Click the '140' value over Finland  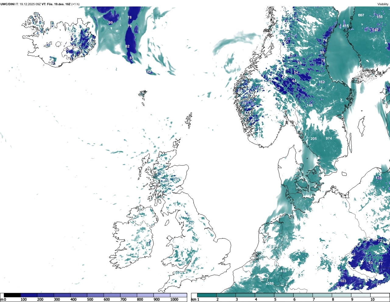click(x=375, y=30)
